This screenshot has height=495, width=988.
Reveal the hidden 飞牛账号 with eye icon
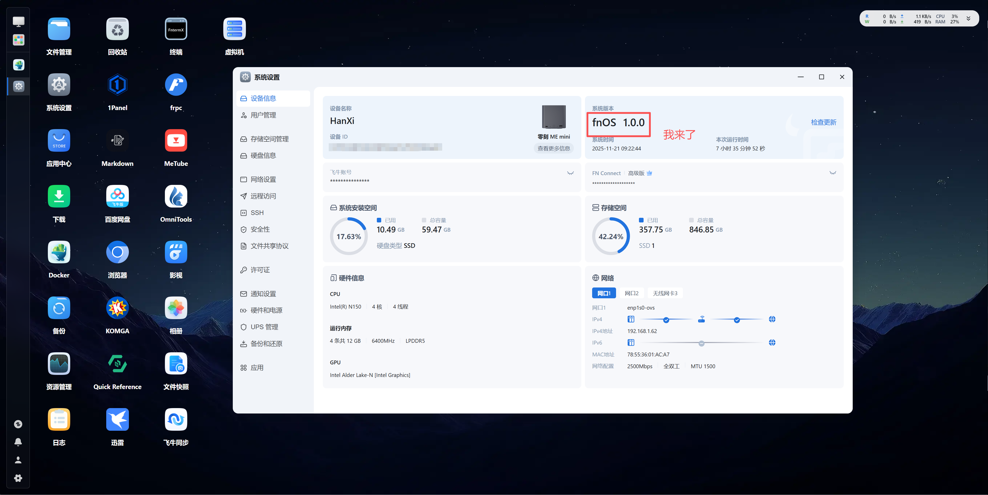[x=570, y=173]
